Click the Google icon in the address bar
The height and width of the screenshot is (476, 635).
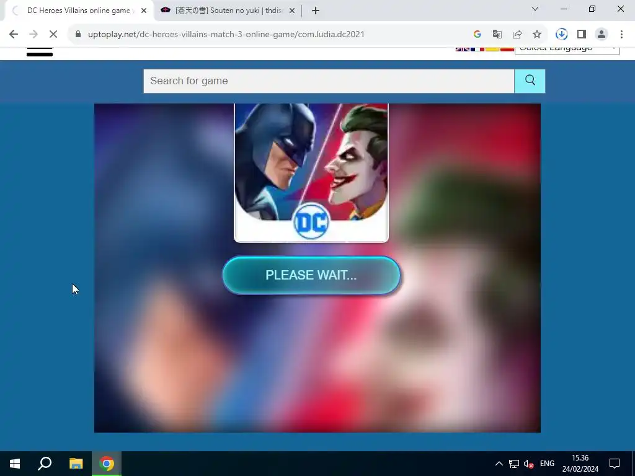[x=477, y=35]
